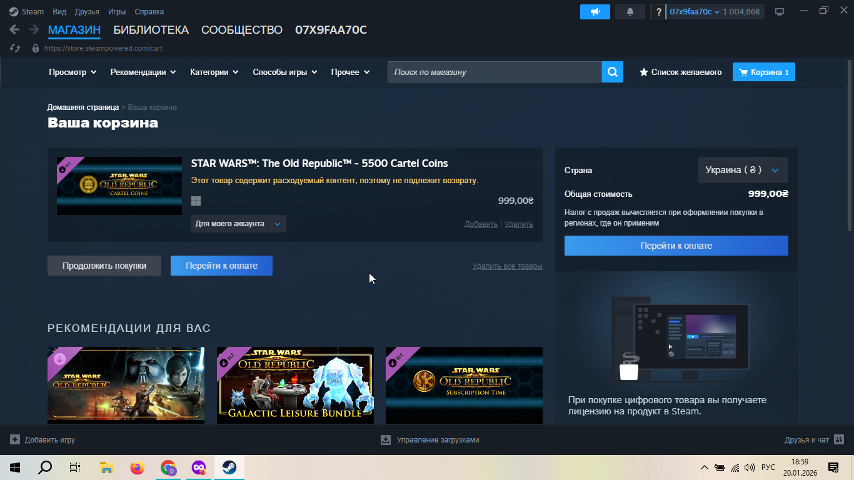This screenshot has height=480, width=854.
Task: Open the 07X9FAA70C profile tab
Action: [x=331, y=30]
